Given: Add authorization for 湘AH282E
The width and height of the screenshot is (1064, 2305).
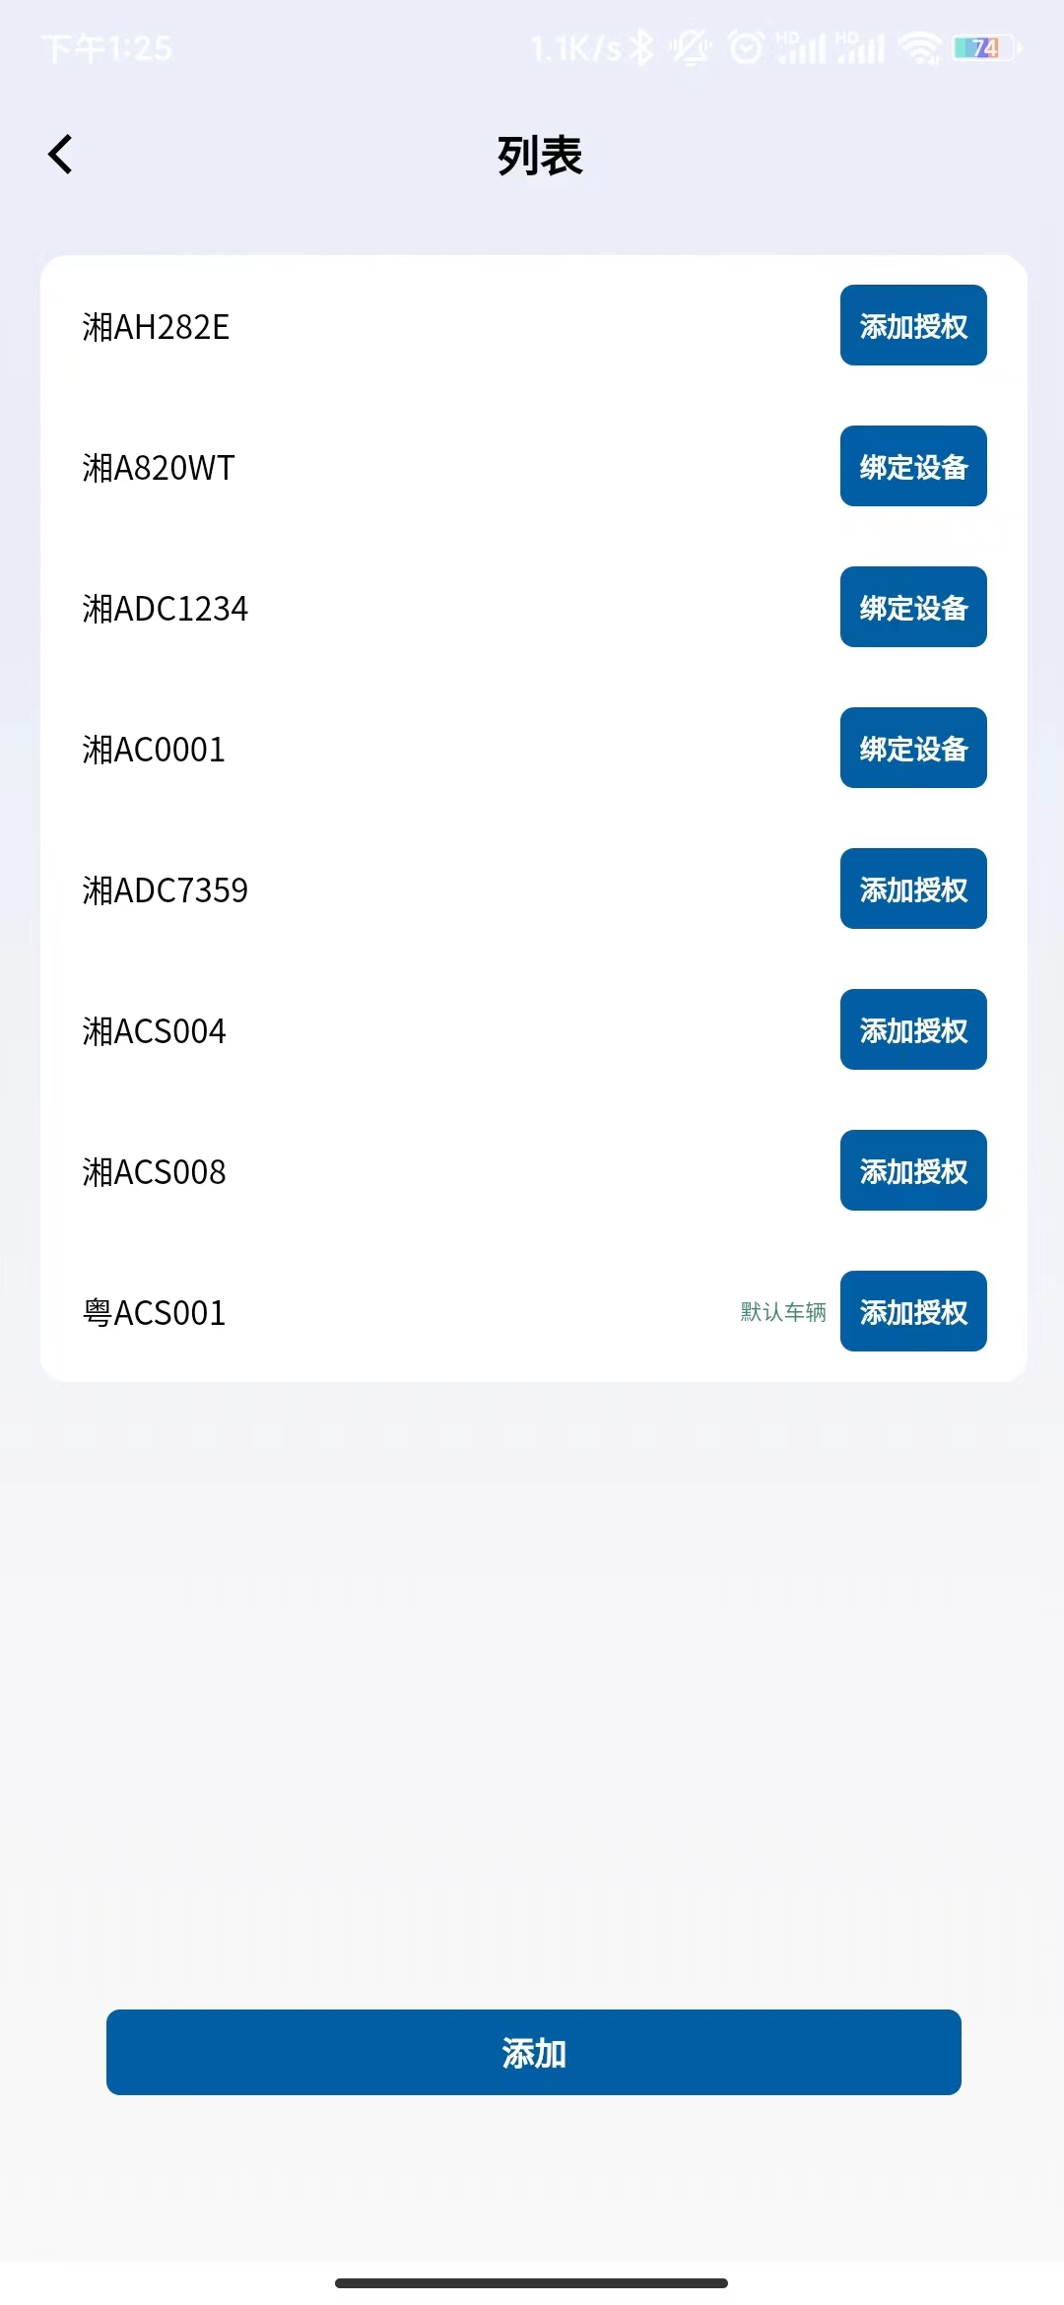Looking at the screenshot, I should [x=913, y=325].
